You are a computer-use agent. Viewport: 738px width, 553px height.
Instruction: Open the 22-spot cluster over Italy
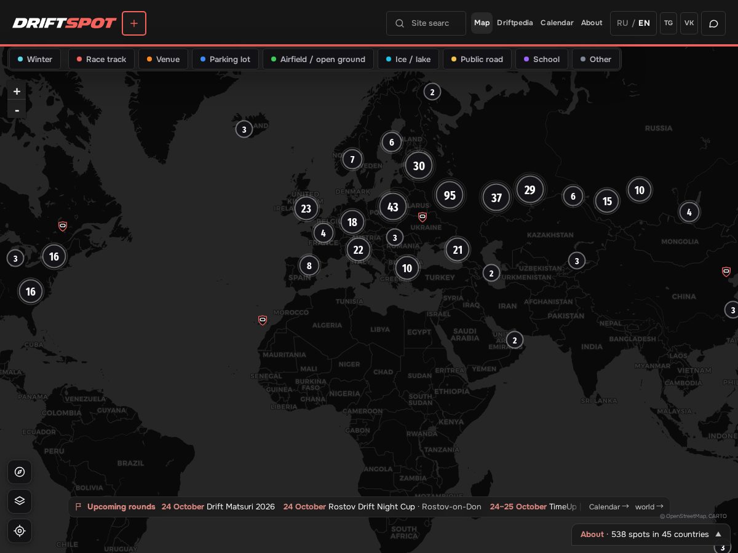[x=358, y=250]
